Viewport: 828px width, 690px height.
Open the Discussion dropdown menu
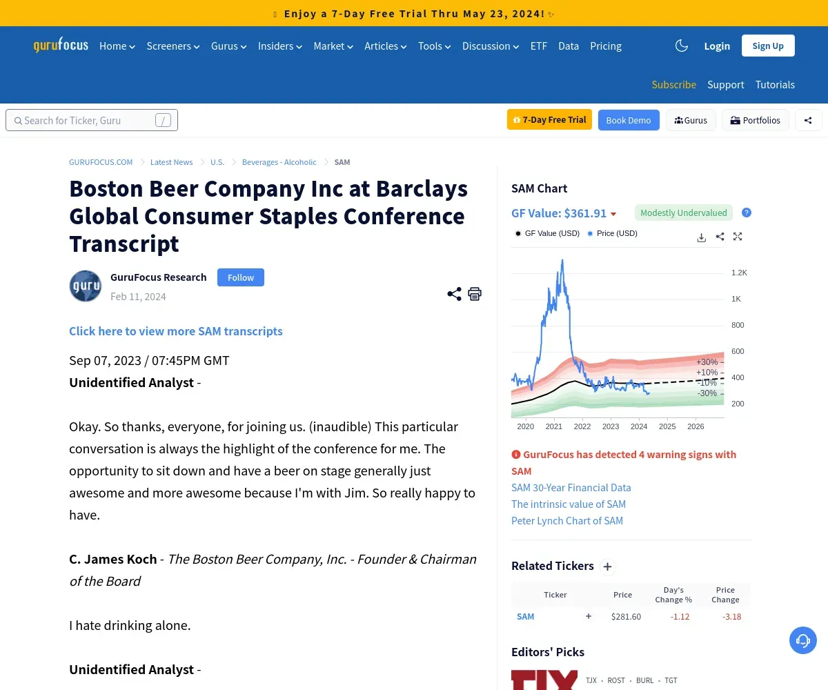tap(491, 46)
